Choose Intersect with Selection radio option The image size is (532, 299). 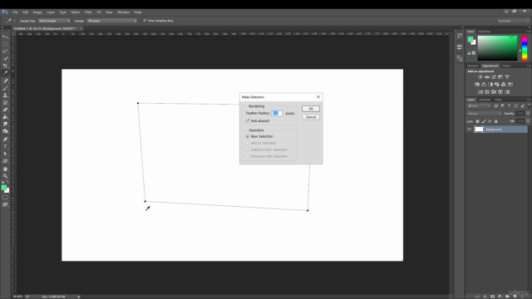pos(248,156)
